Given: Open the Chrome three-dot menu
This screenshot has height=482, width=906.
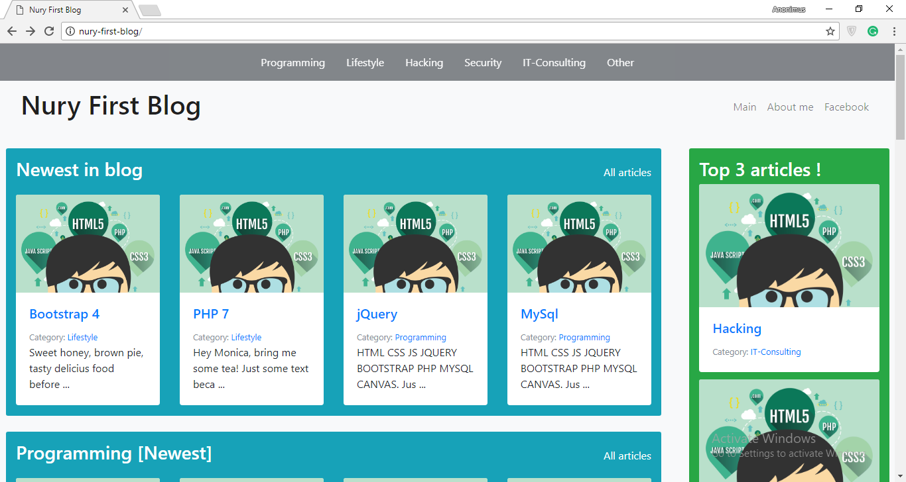Looking at the screenshot, I should pos(893,31).
